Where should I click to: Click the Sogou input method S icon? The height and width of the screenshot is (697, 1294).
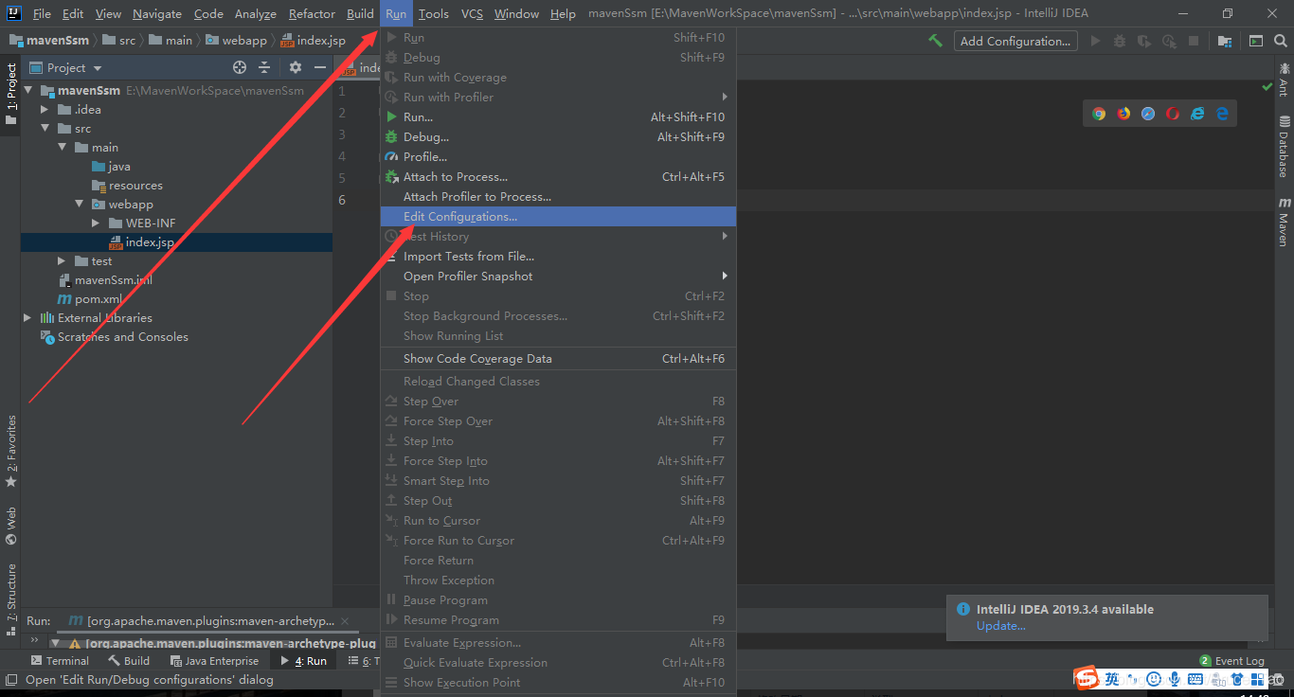pos(1086,678)
